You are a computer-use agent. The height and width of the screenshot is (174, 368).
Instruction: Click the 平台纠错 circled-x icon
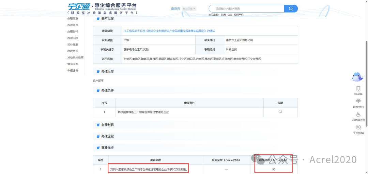(x=358, y=127)
